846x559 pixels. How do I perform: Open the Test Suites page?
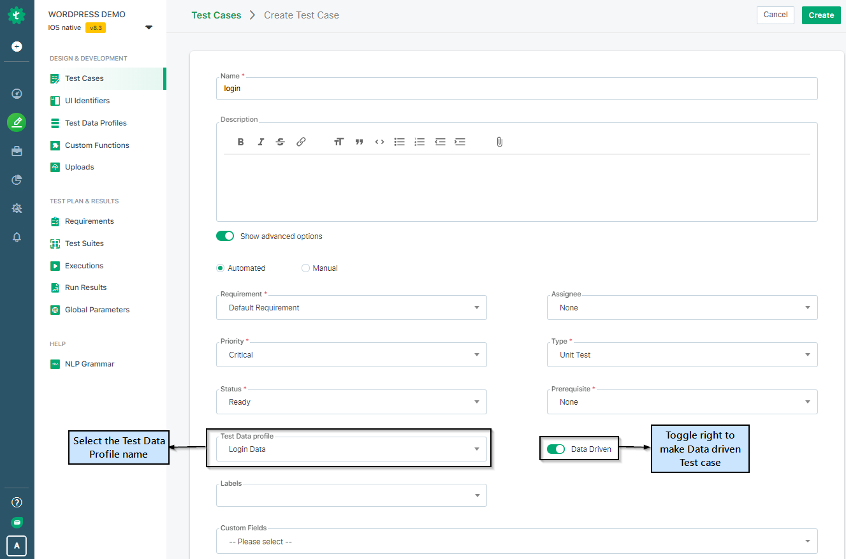pos(84,243)
